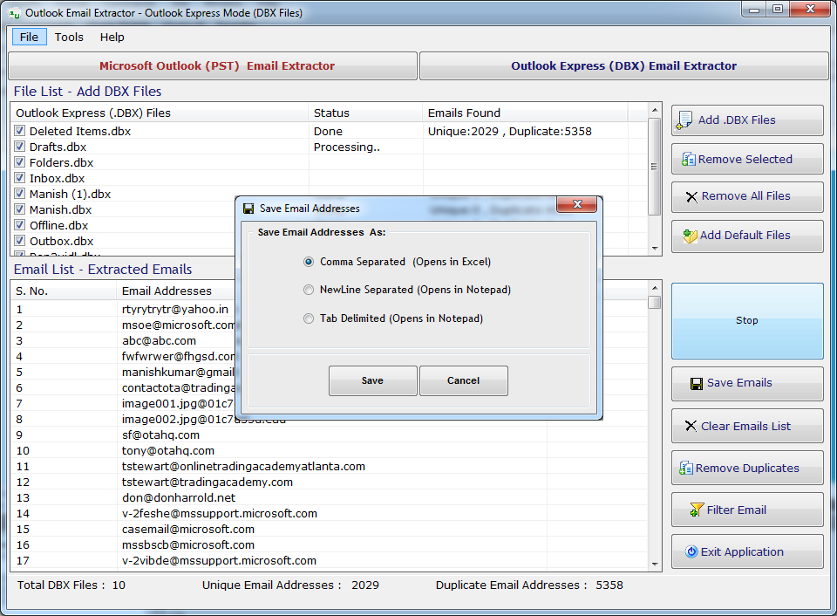Click the Exit Application button
837x616 pixels.
tap(747, 551)
